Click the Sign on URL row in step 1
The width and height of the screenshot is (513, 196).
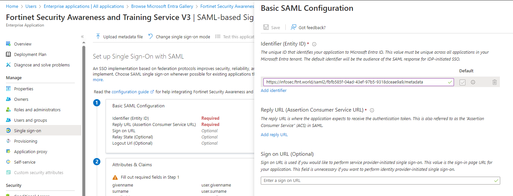(x=165, y=131)
